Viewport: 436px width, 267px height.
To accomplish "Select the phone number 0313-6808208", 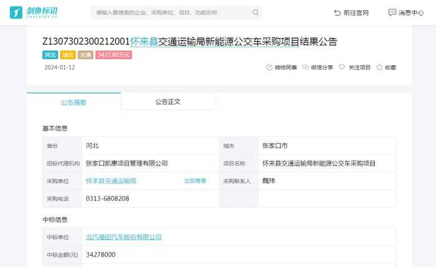I will click(108, 199).
